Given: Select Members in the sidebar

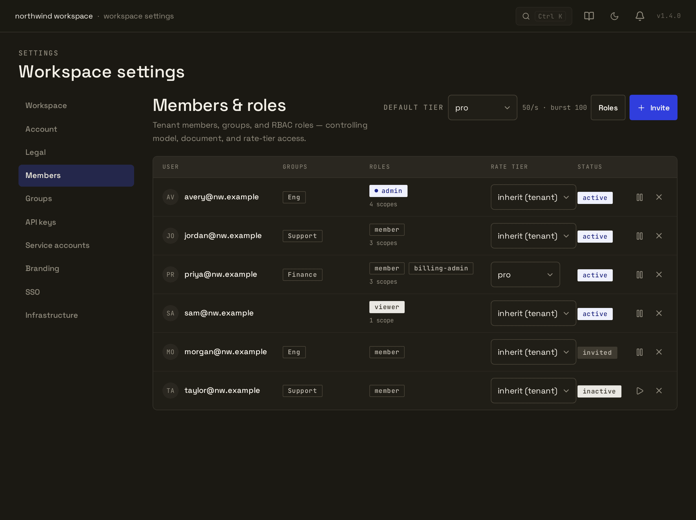Looking at the screenshot, I should pos(76,176).
